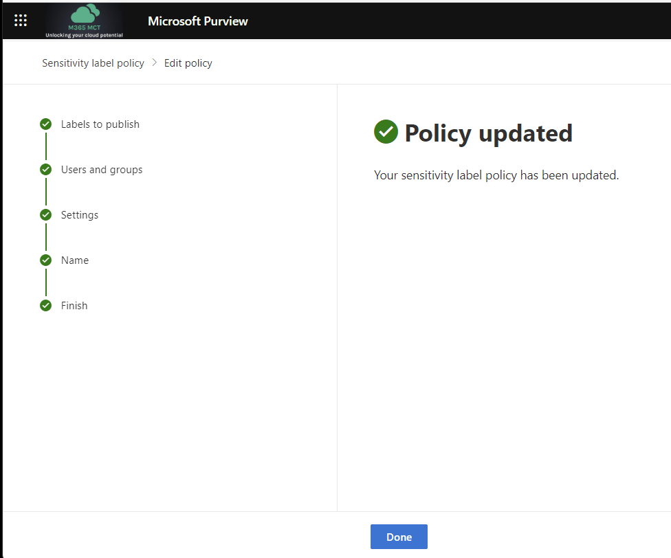Click the Finish step checkmark icon

[46, 306]
